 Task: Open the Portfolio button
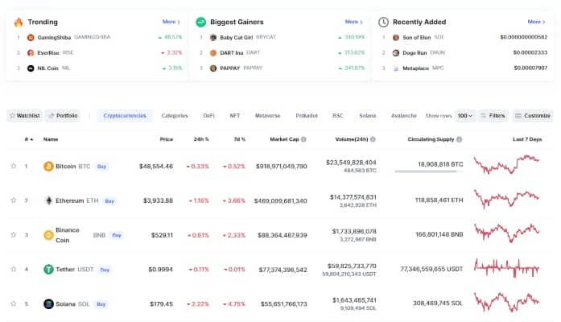[x=63, y=116]
